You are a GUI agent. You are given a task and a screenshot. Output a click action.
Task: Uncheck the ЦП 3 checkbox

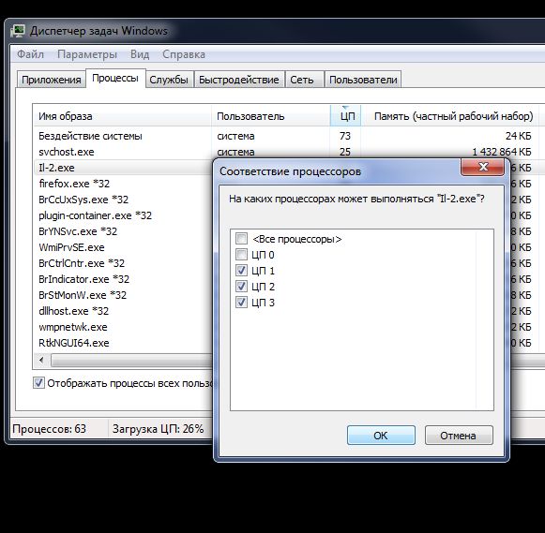(x=242, y=303)
